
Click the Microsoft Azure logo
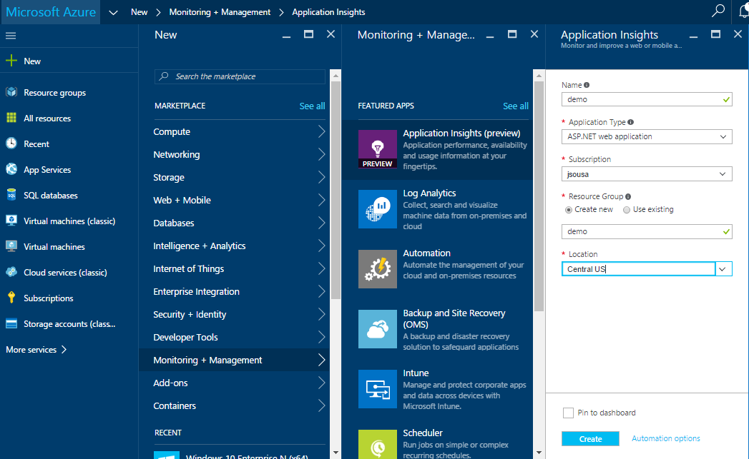[51, 12]
